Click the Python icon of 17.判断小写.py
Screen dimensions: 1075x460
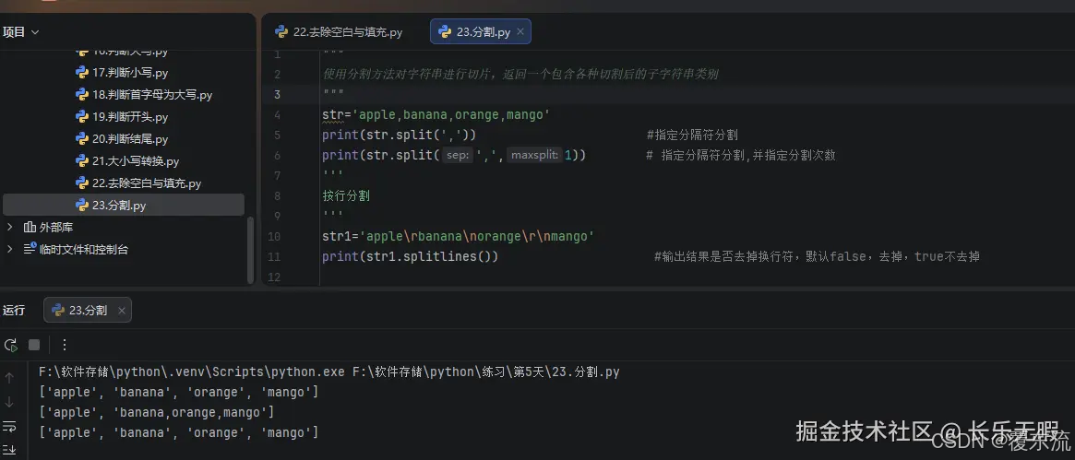click(x=81, y=73)
